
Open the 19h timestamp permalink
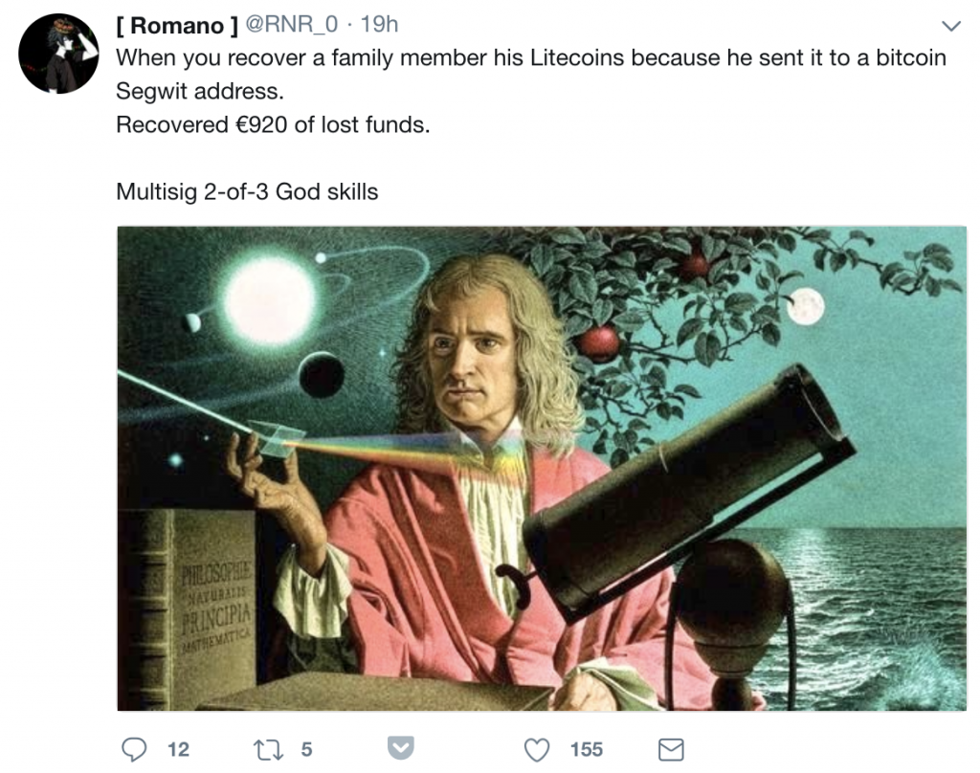pos(379,24)
